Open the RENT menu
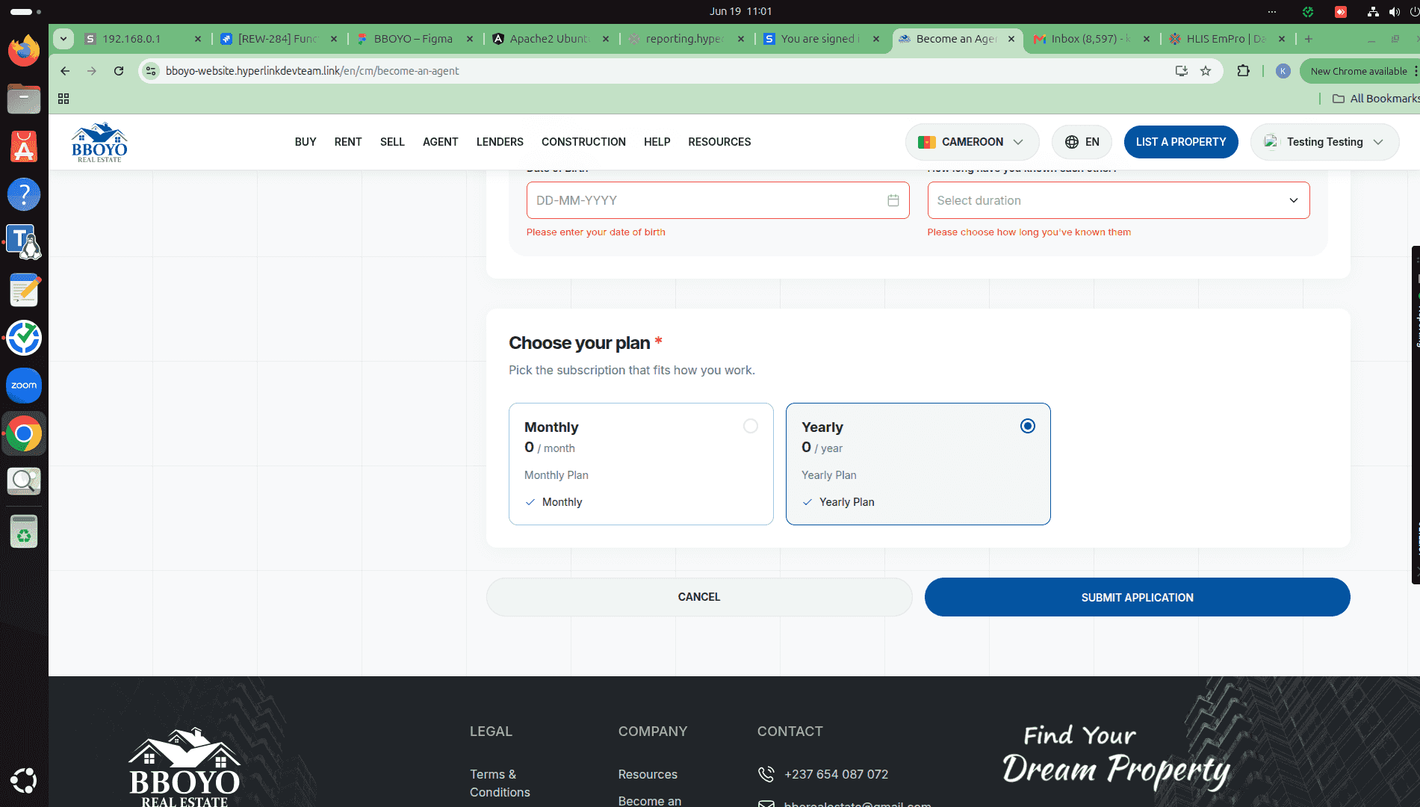 (348, 142)
